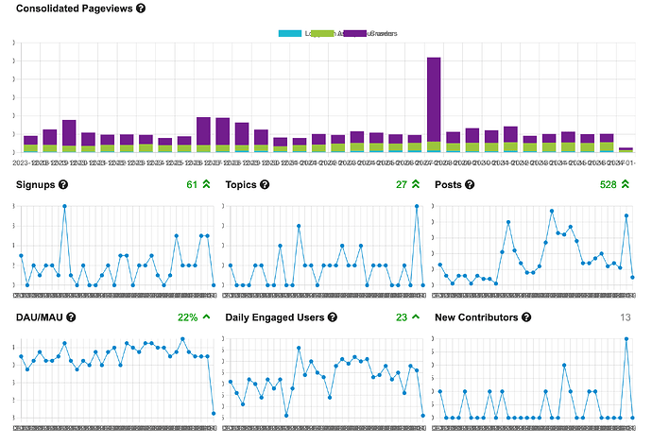Click the single up-arrow trend icon for DAU/MAU

206,317
